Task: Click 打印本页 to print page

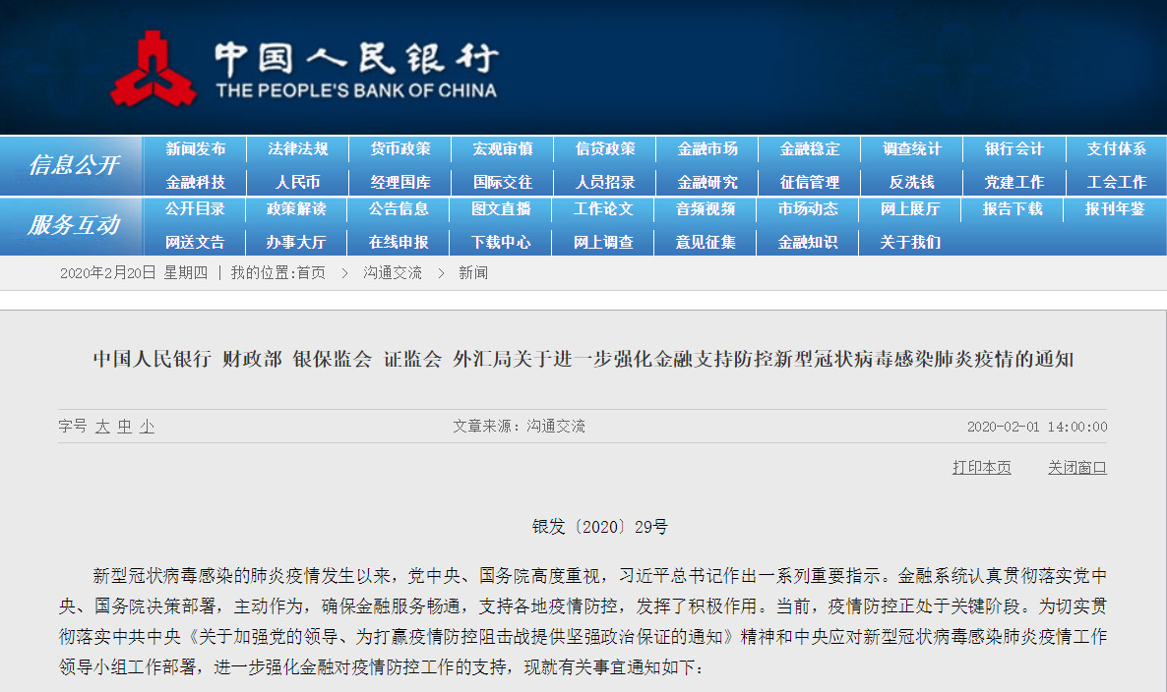Action: [981, 468]
